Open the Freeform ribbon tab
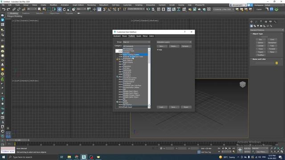 click(x=26, y=13)
